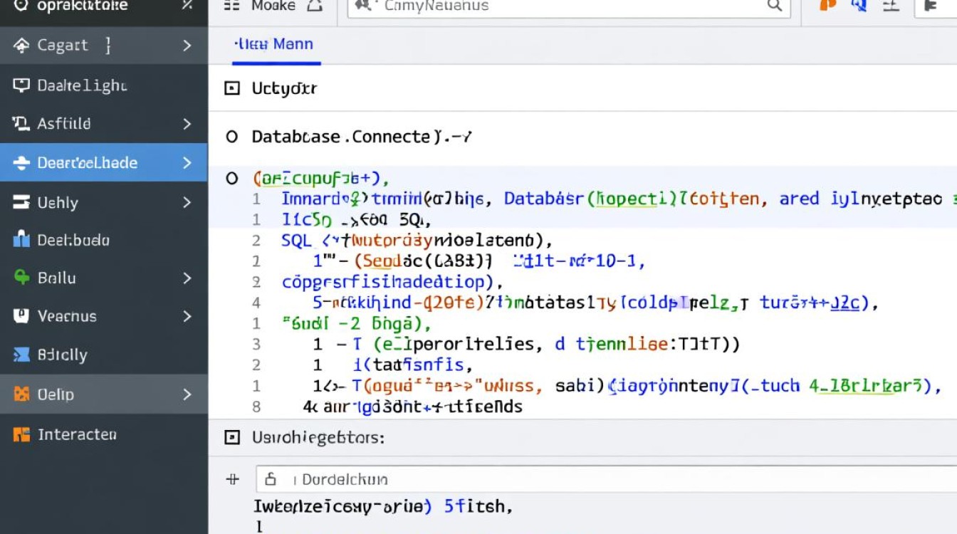
Task: Click the orange icon in the top-right toolbar
Action: coord(827,6)
